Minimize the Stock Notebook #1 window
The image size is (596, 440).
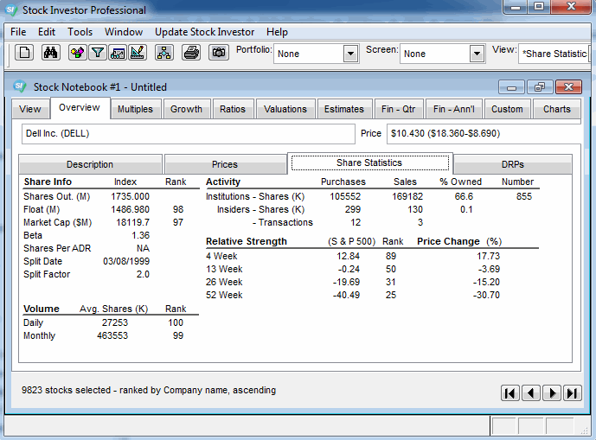point(511,87)
